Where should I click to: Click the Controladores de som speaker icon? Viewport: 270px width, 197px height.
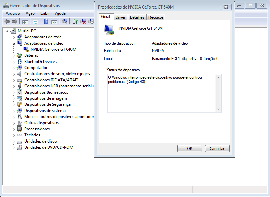[x=19, y=74]
